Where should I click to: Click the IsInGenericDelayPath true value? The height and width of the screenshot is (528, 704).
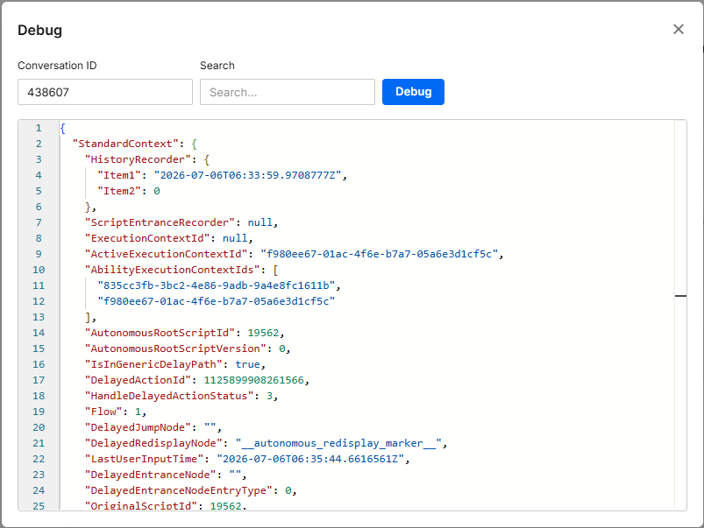tap(247, 364)
